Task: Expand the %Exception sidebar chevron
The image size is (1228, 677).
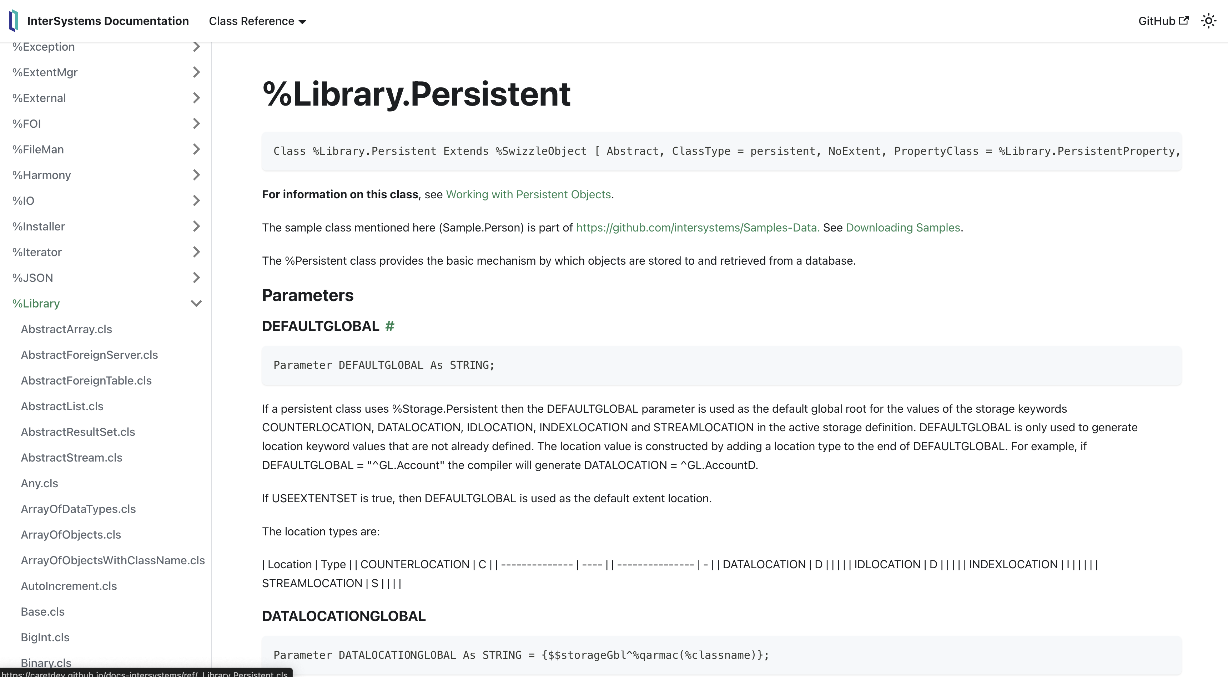Action: click(x=196, y=47)
